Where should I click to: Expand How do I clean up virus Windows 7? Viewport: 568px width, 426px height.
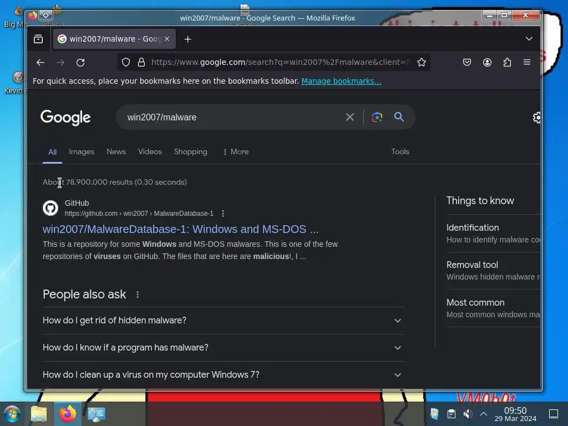(x=223, y=374)
